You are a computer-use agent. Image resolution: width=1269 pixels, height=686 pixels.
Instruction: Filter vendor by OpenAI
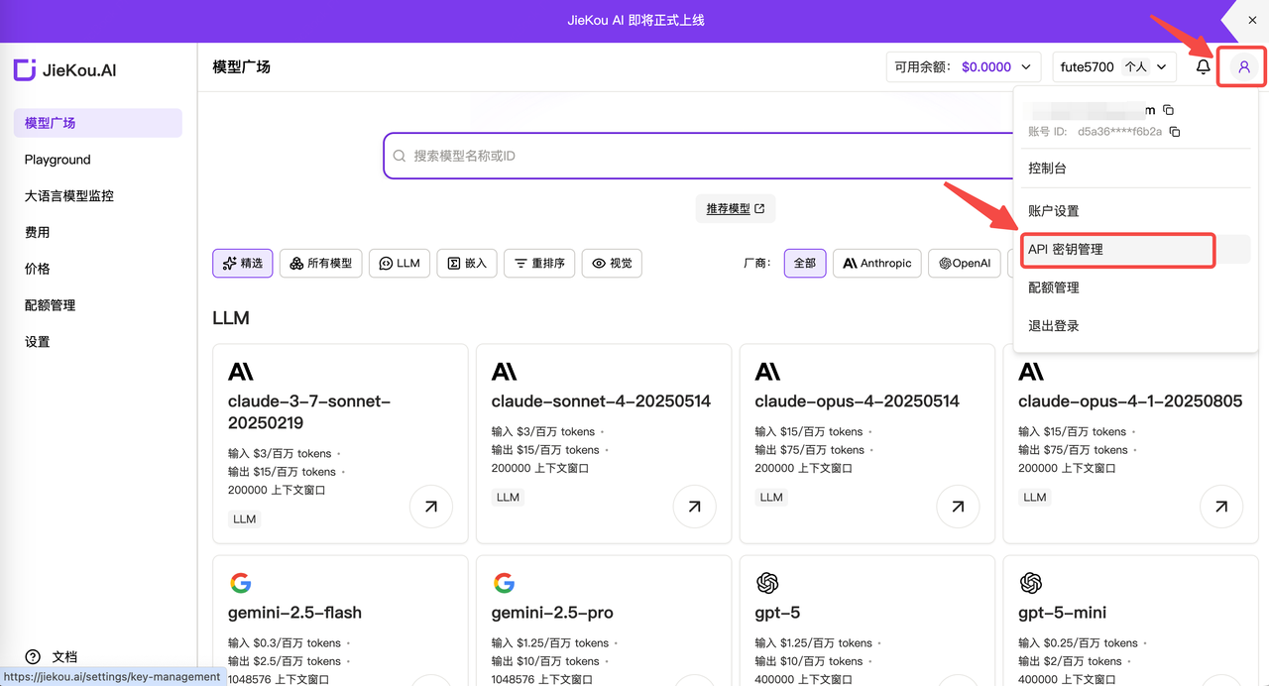pos(965,263)
